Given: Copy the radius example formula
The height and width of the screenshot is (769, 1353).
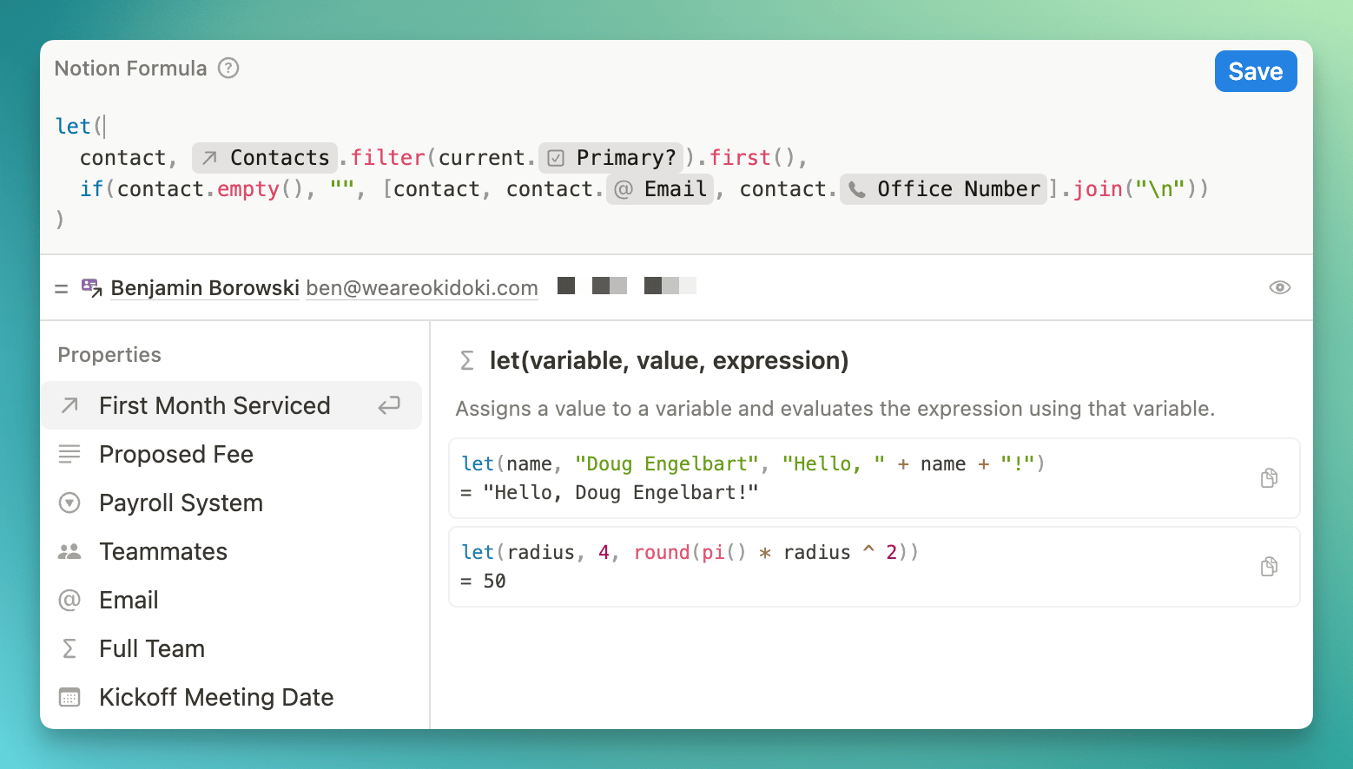Looking at the screenshot, I should [1269, 567].
